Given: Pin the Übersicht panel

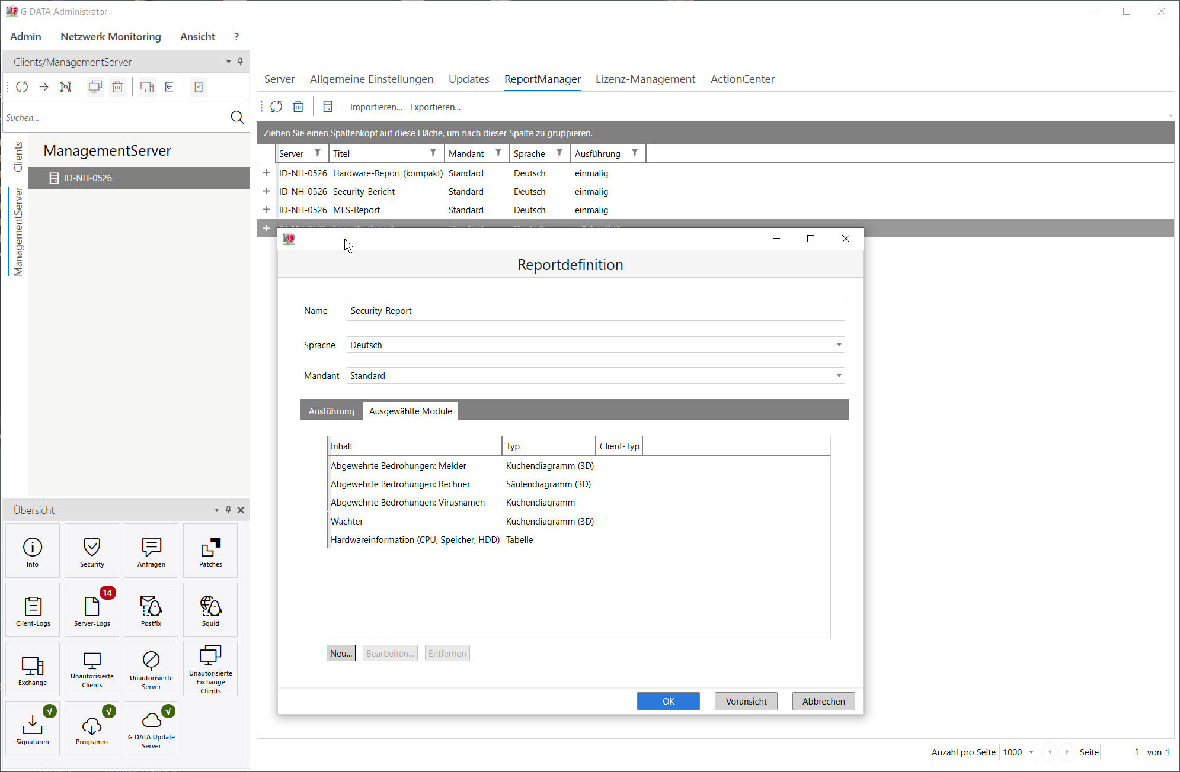Looking at the screenshot, I should (x=228, y=510).
